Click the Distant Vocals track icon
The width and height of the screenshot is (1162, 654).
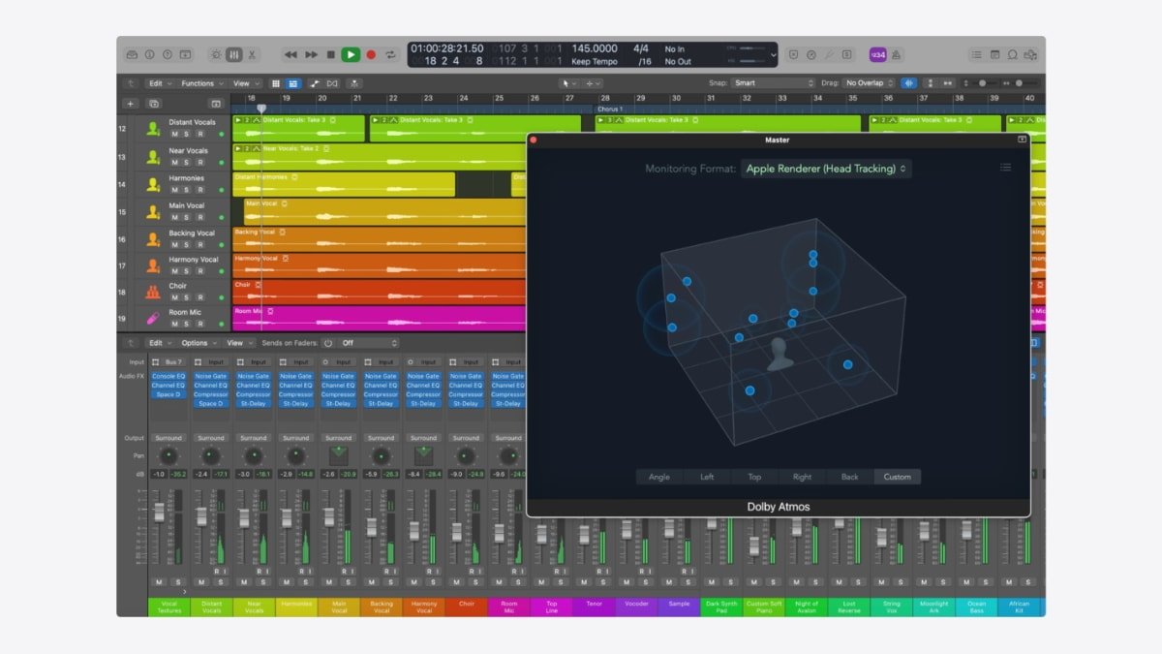click(x=153, y=129)
